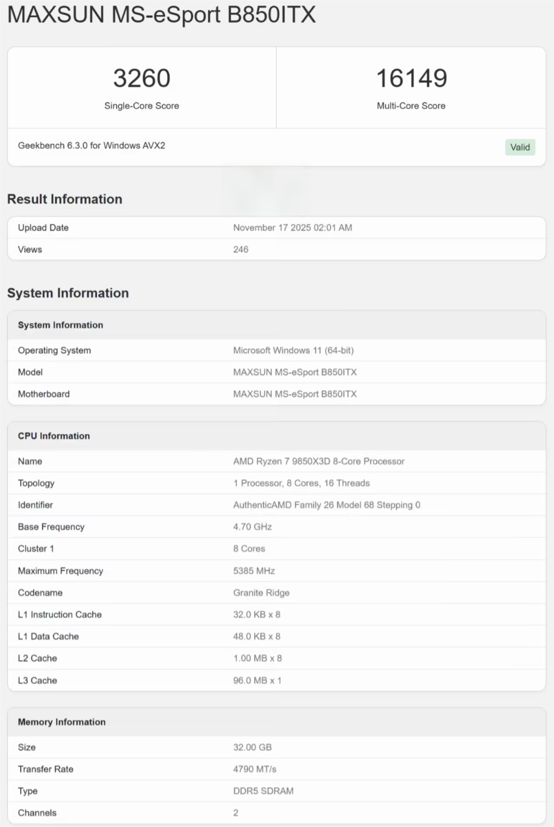This screenshot has height=827, width=554.
Task: Click the AuthenticAMD Family 26 identifier value
Action: coord(327,505)
